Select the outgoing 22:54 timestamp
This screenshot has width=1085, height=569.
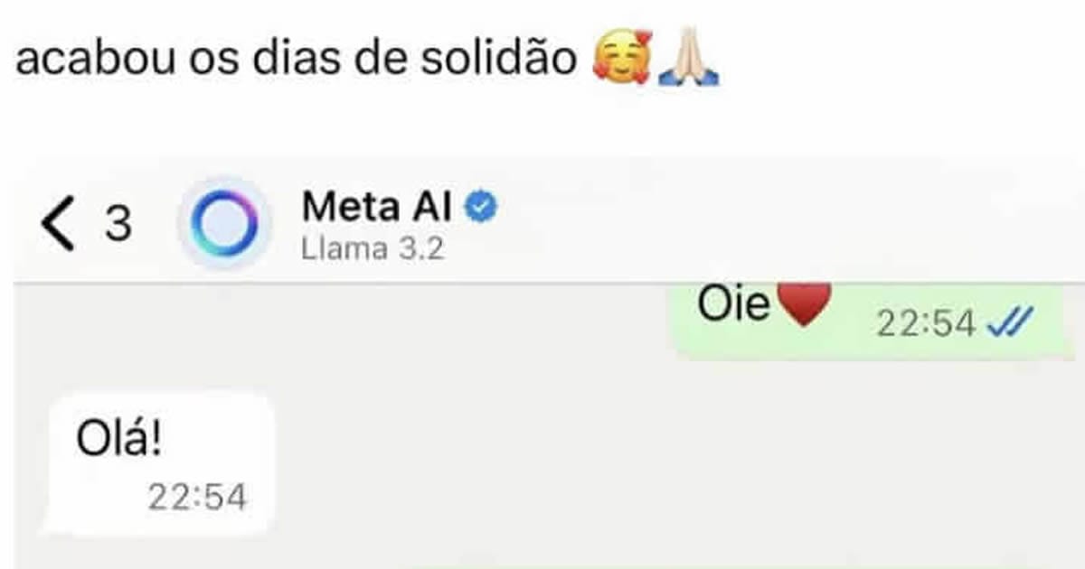point(927,323)
